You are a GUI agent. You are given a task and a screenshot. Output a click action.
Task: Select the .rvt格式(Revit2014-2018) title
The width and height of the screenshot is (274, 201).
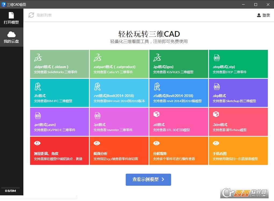tap(114, 96)
